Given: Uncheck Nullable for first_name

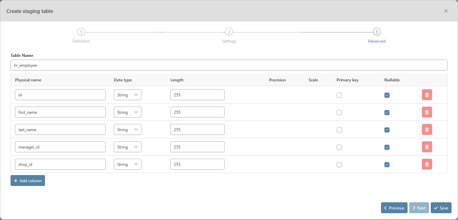Looking at the screenshot, I should click(x=387, y=113).
